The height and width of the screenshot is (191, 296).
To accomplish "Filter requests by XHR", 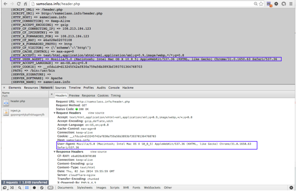I will [x=126, y=188].
